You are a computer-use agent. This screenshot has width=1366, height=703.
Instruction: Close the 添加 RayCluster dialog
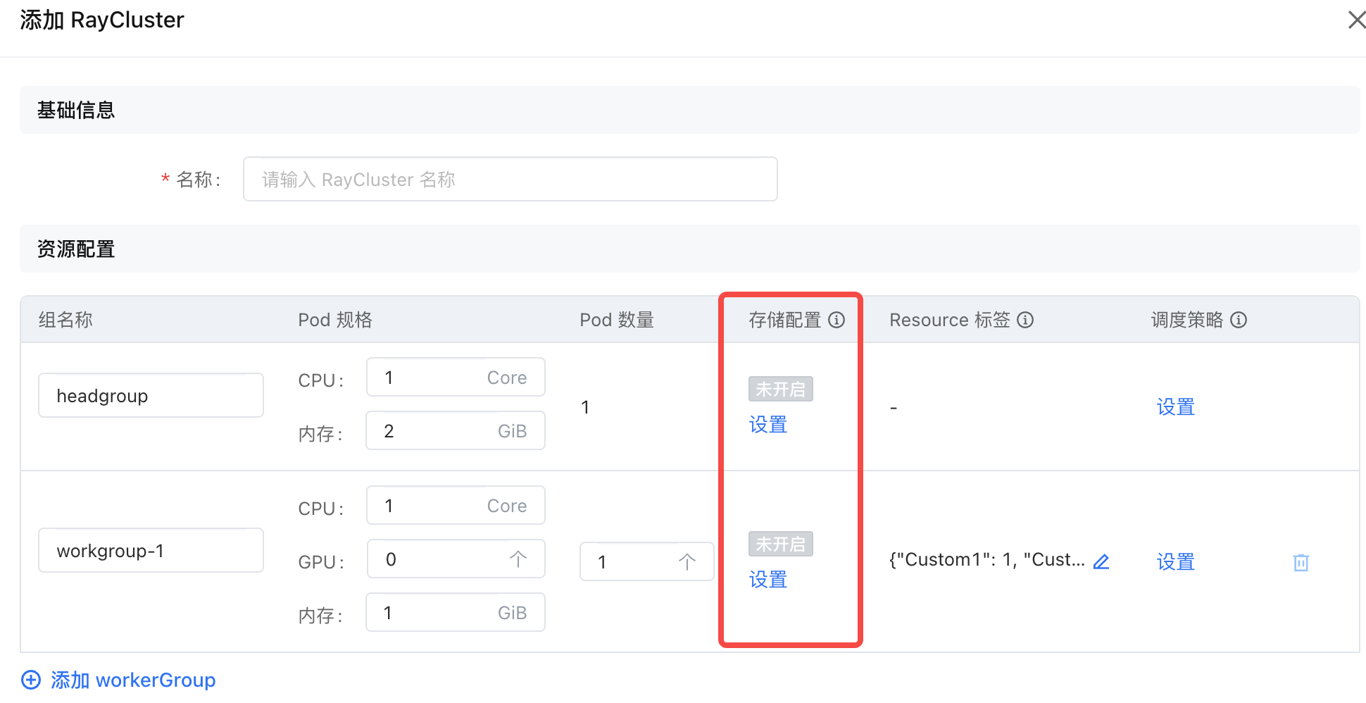pos(1356,20)
